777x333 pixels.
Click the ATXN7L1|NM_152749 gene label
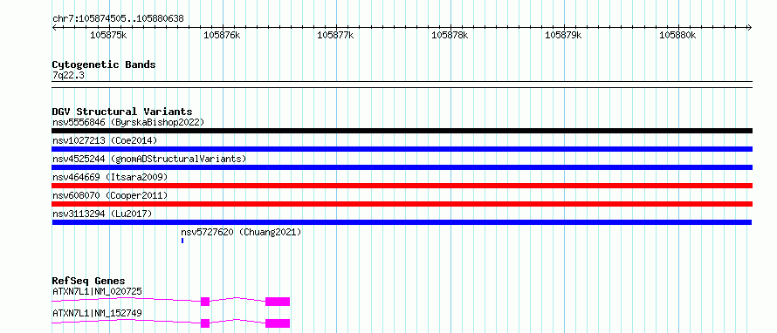(97, 313)
